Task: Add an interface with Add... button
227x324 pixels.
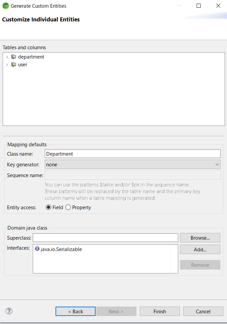Action: coord(200,249)
